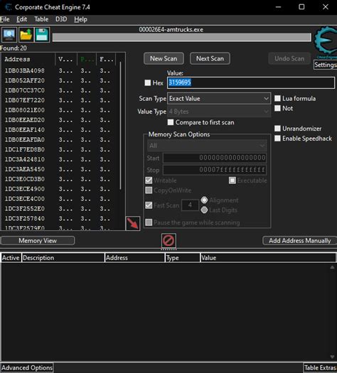The width and height of the screenshot is (337, 373).
Task: Select the Last Digits radio button
Action: tap(204, 210)
